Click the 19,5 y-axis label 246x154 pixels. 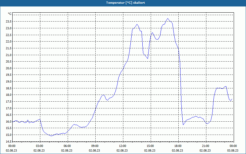[9, 75]
